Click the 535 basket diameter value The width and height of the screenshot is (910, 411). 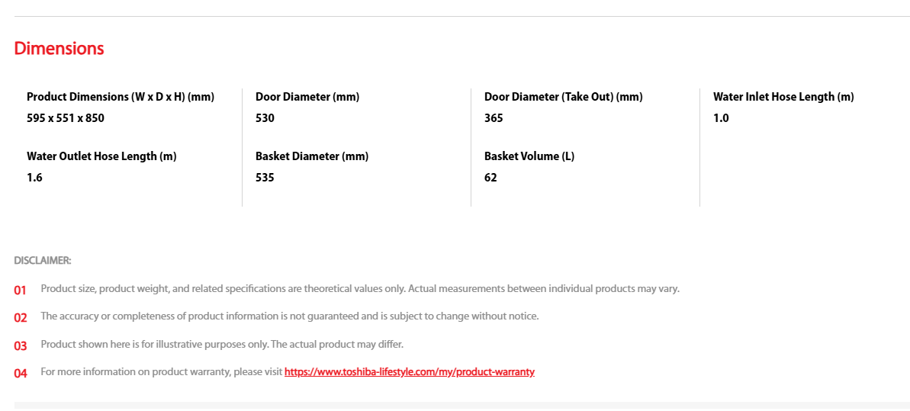point(265,178)
